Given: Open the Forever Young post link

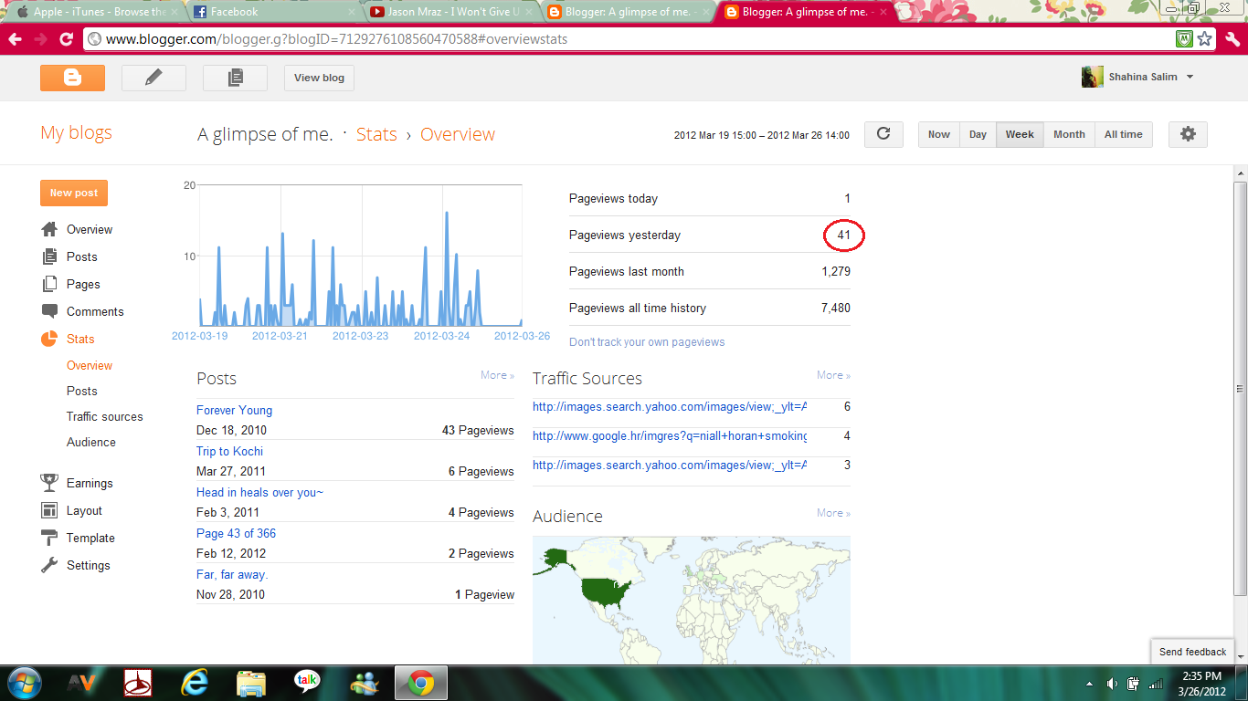Looking at the screenshot, I should point(234,410).
